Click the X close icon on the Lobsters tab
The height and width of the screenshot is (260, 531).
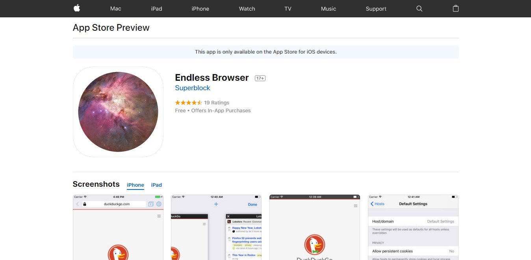point(229,216)
